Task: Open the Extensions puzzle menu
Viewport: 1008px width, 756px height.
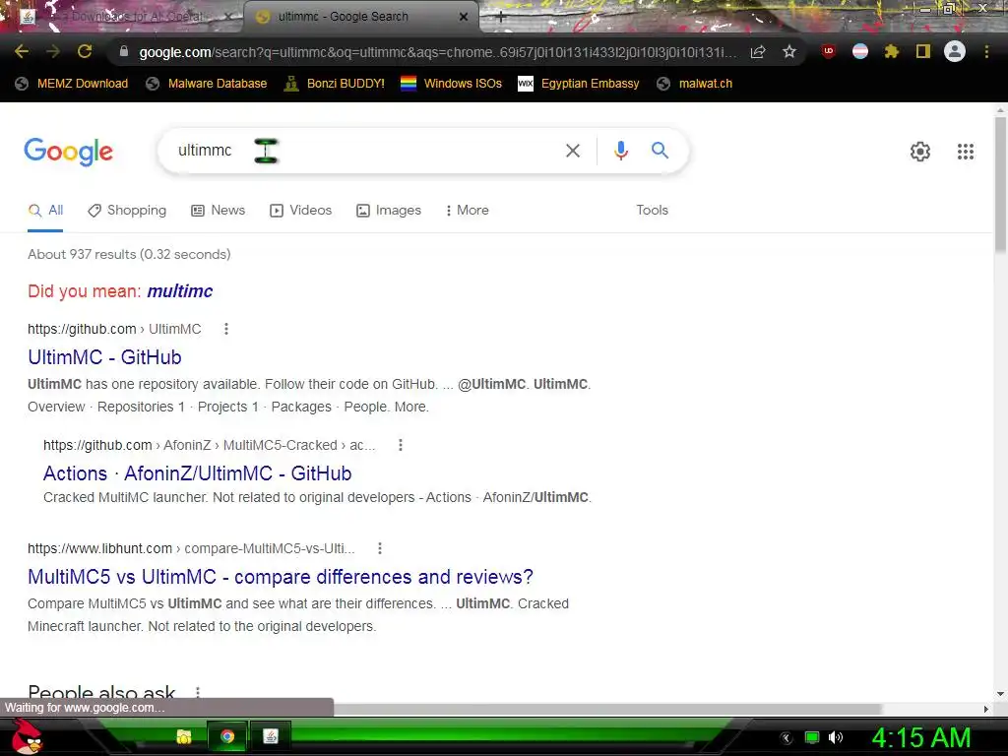Action: tap(892, 51)
